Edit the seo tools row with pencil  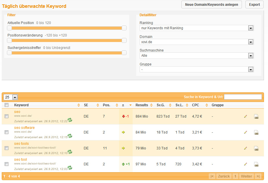pos(245,148)
